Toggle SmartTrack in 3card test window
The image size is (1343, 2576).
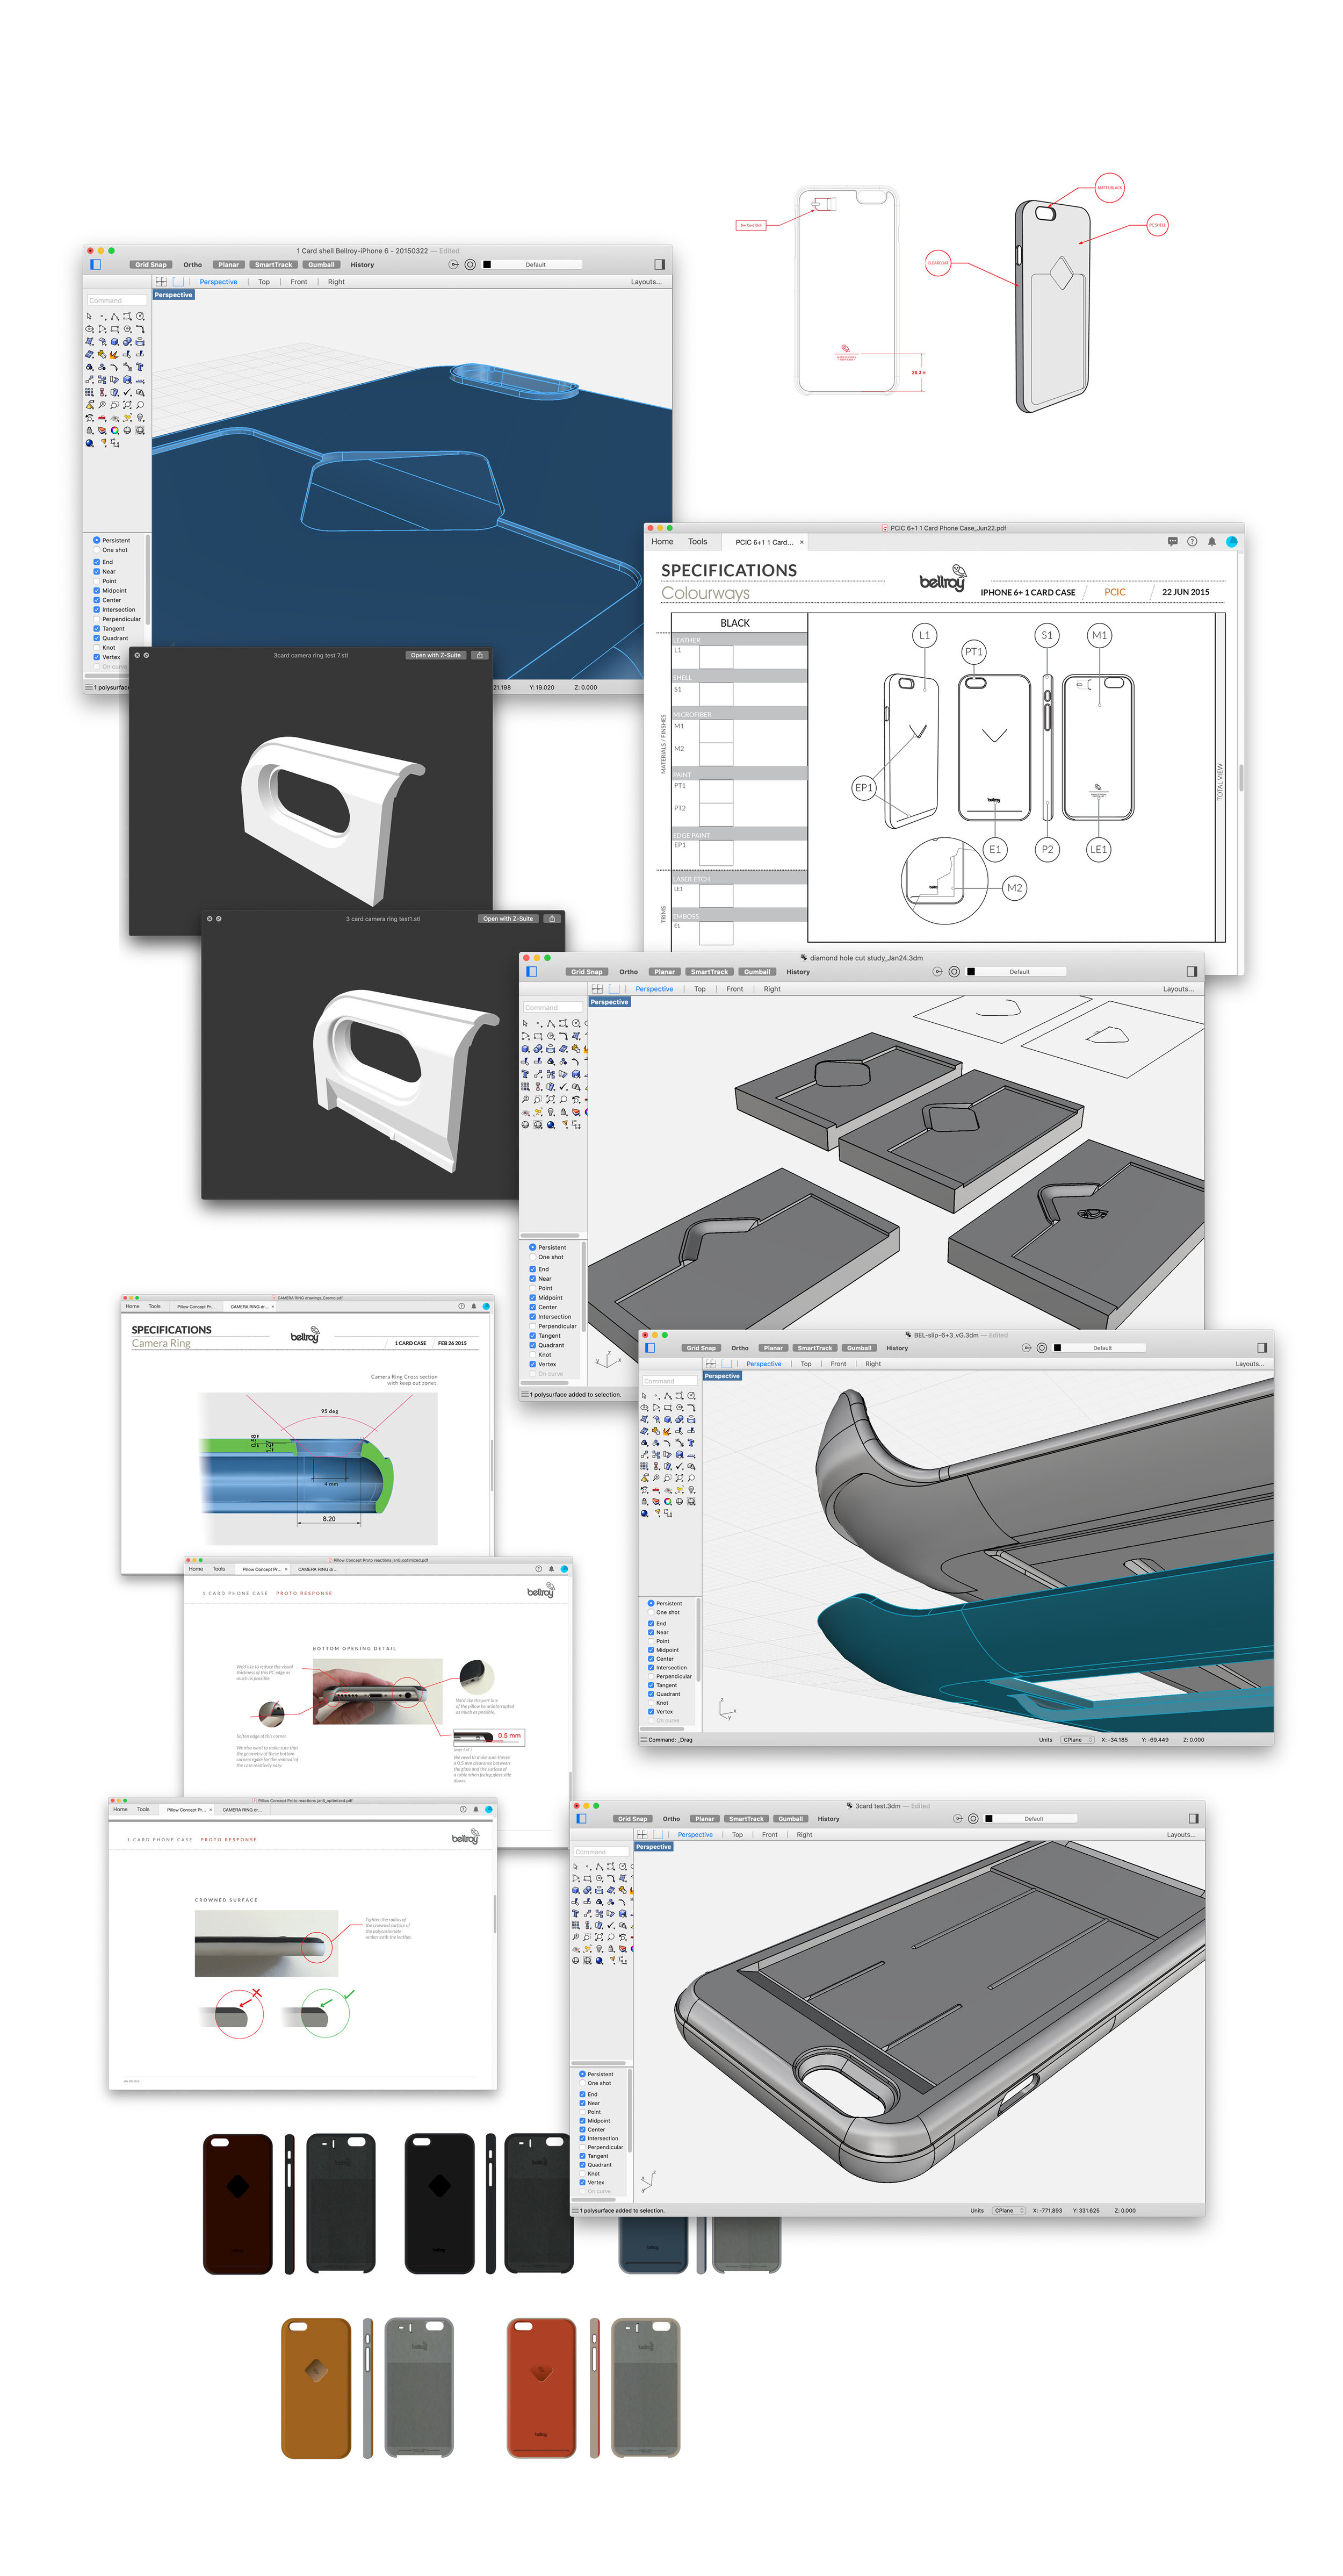pos(747,1819)
